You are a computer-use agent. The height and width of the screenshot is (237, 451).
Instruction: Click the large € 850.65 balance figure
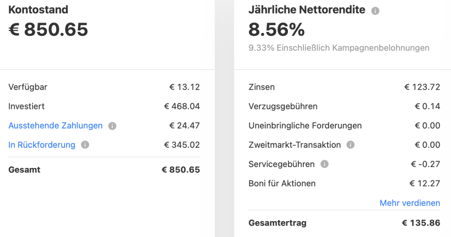(x=48, y=30)
